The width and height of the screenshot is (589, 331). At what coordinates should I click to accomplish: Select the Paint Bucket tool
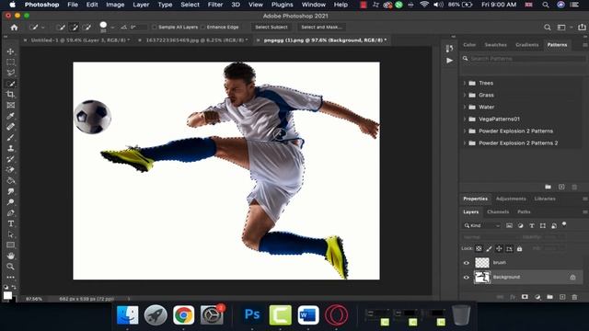tap(10, 180)
